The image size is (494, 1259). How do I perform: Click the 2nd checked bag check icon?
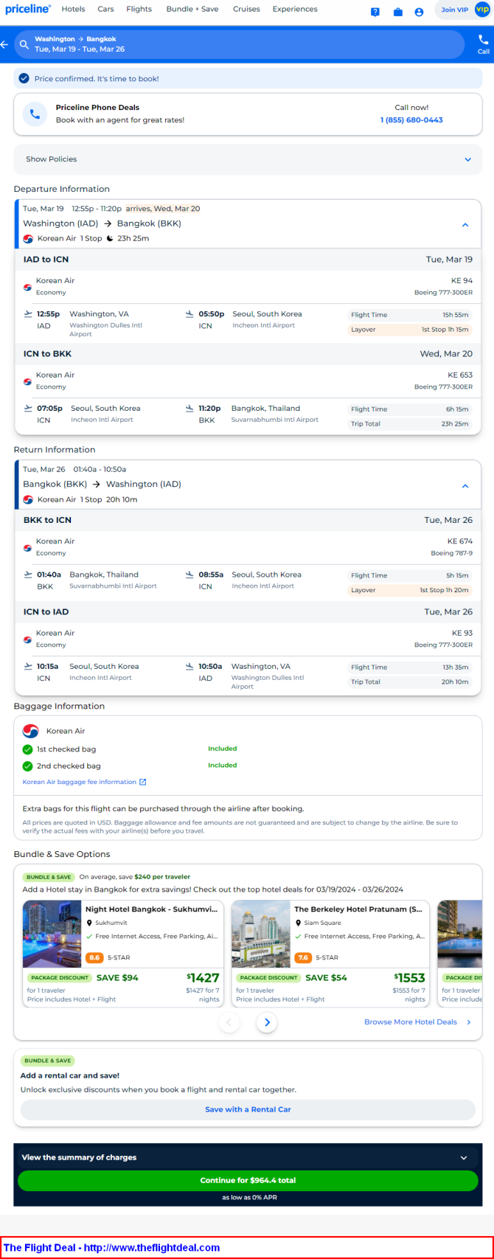pyautogui.click(x=28, y=766)
